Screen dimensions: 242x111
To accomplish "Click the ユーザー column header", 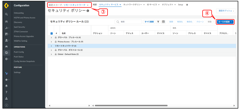I will 145,33.
